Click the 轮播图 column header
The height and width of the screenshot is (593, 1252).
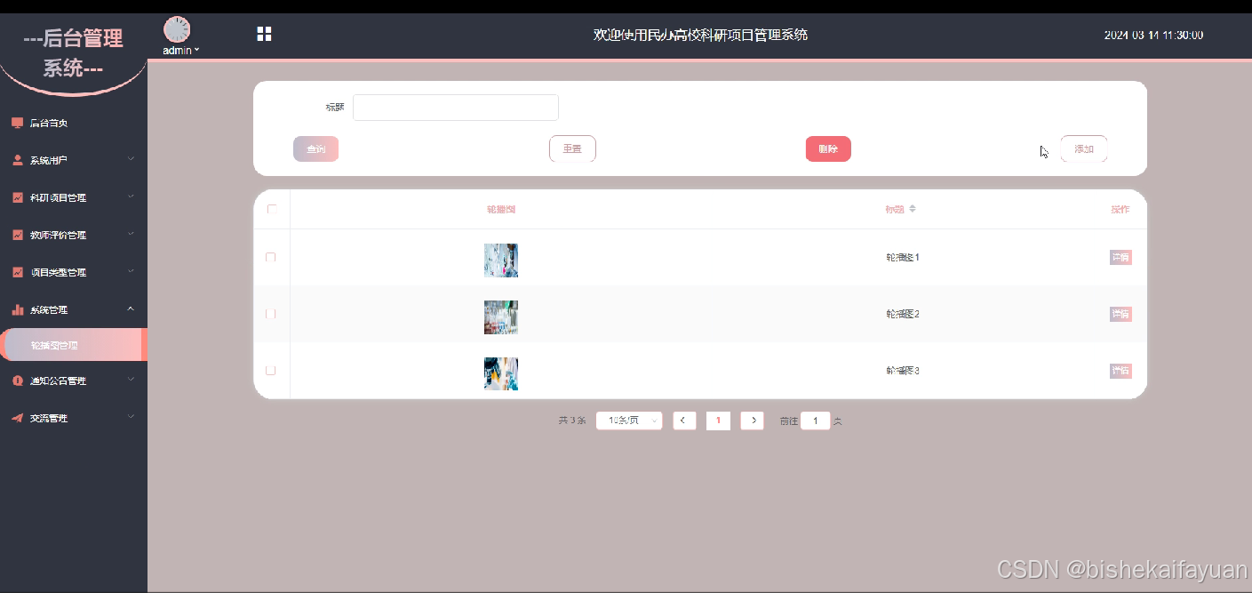(x=501, y=209)
